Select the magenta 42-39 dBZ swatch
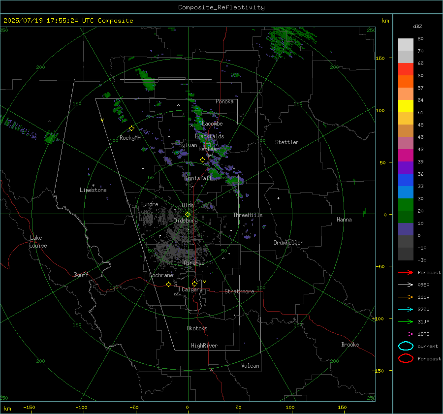Viewport: 443px width, 414px height. tap(406, 155)
